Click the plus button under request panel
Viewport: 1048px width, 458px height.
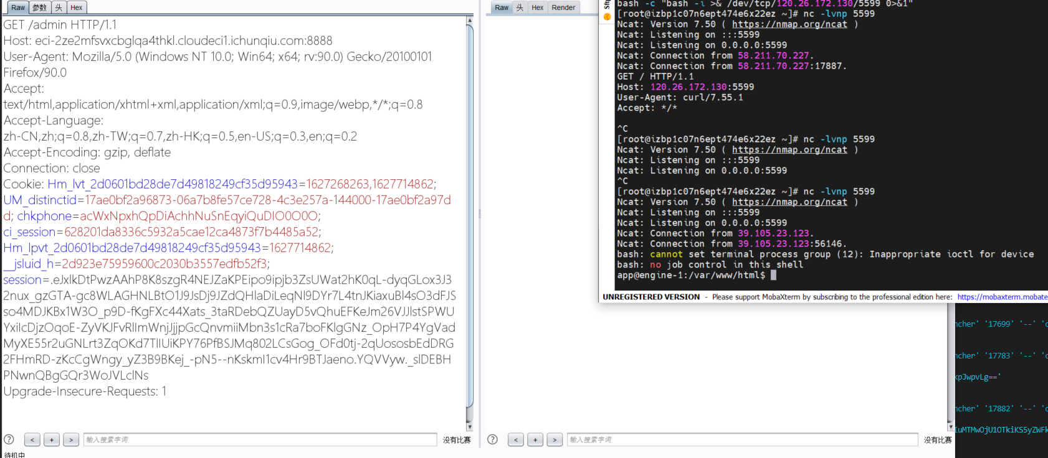pyautogui.click(x=52, y=440)
